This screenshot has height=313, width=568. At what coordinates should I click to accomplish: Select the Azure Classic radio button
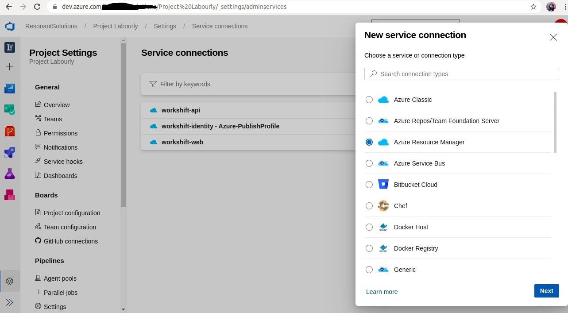point(369,100)
